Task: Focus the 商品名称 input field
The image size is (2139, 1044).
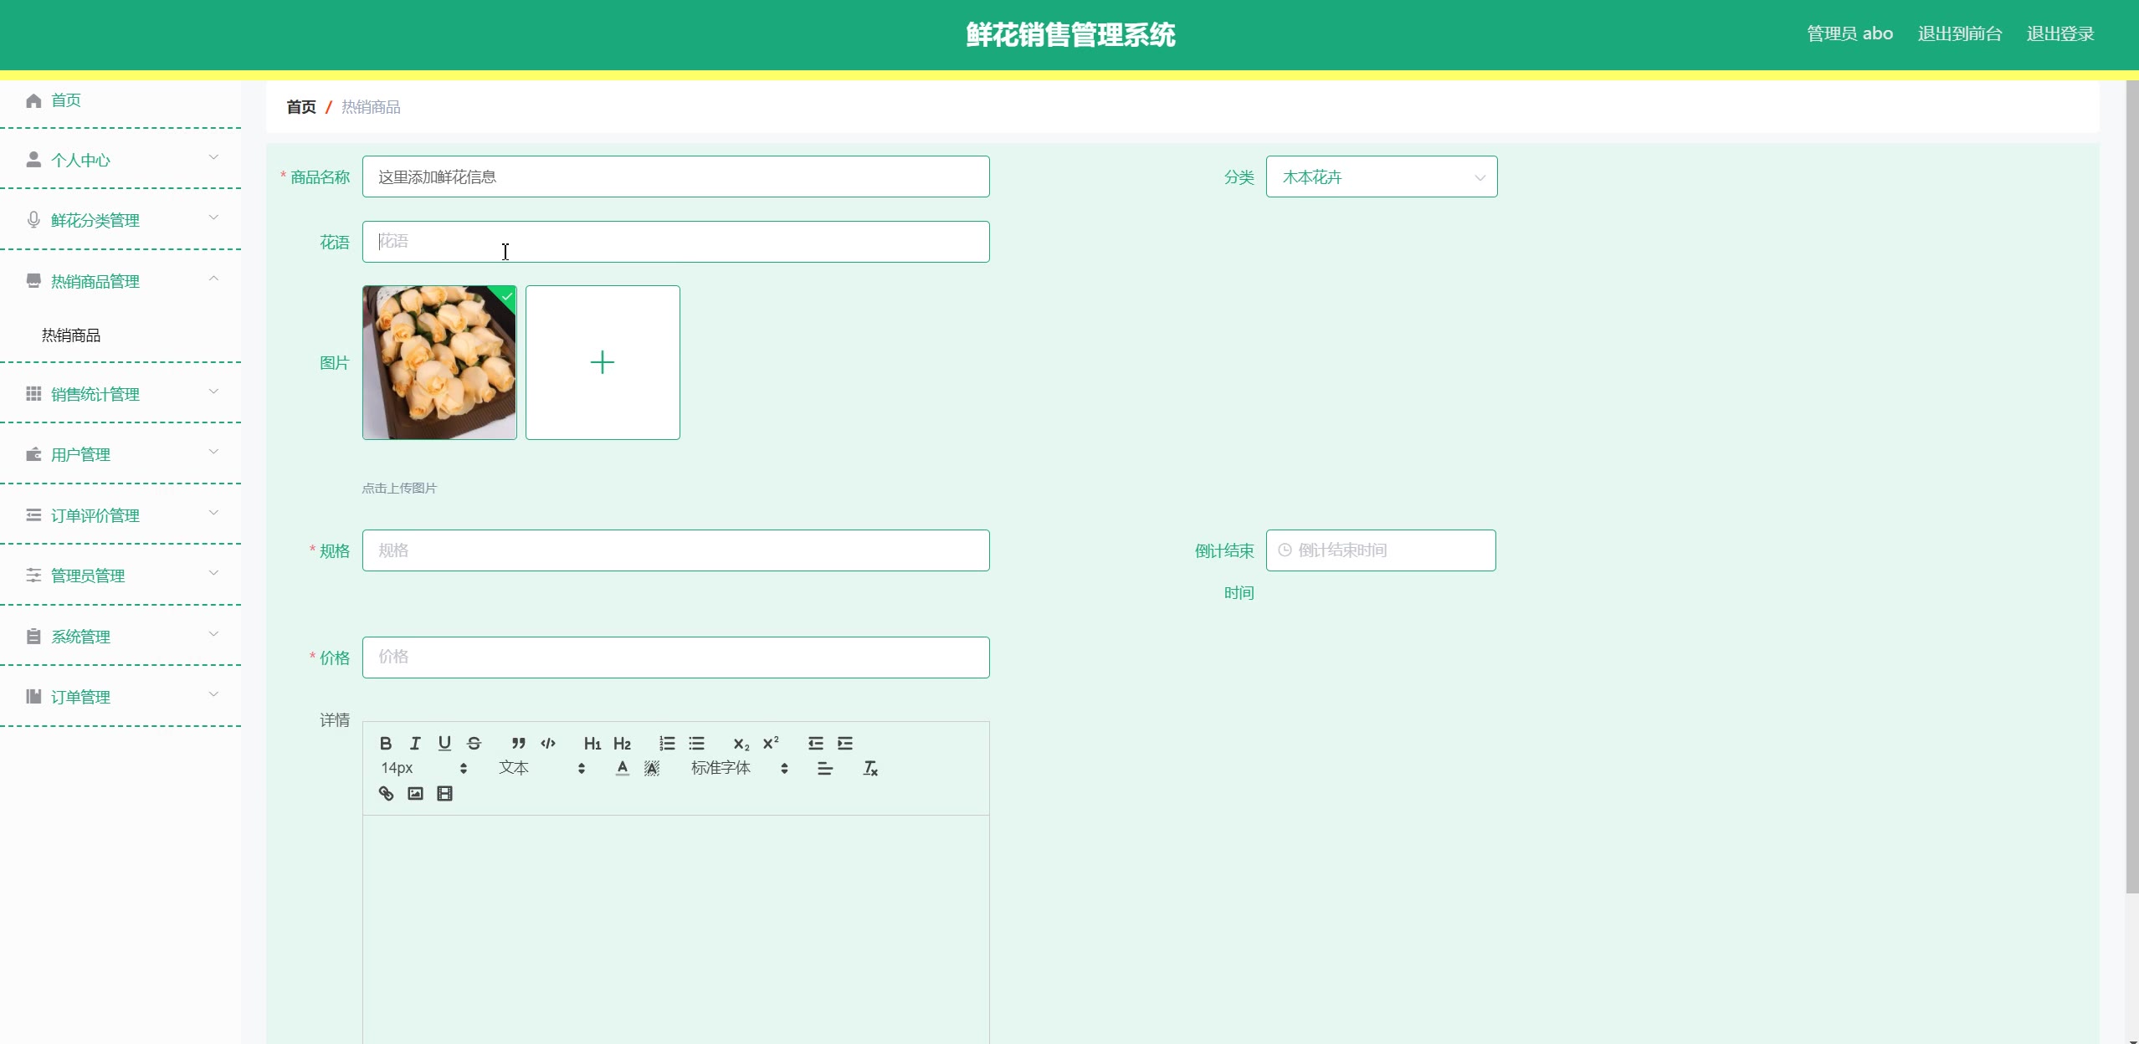Action: pyautogui.click(x=676, y=177)
